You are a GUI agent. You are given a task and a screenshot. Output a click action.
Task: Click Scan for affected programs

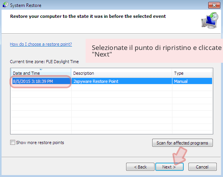[x=182, y=143]
